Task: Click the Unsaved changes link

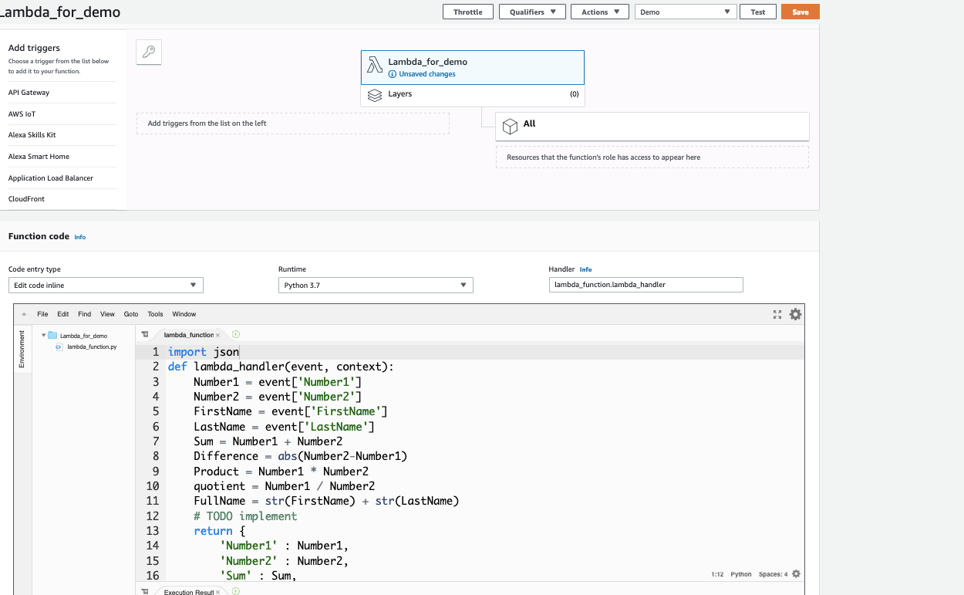Action: point(427,74)
